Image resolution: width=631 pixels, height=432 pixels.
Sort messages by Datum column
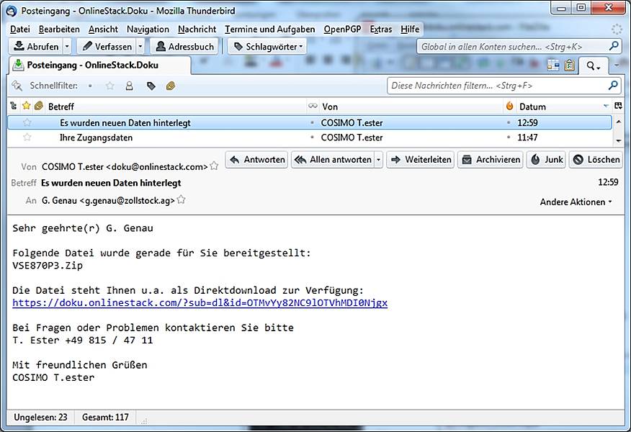[x=563, y=106]
